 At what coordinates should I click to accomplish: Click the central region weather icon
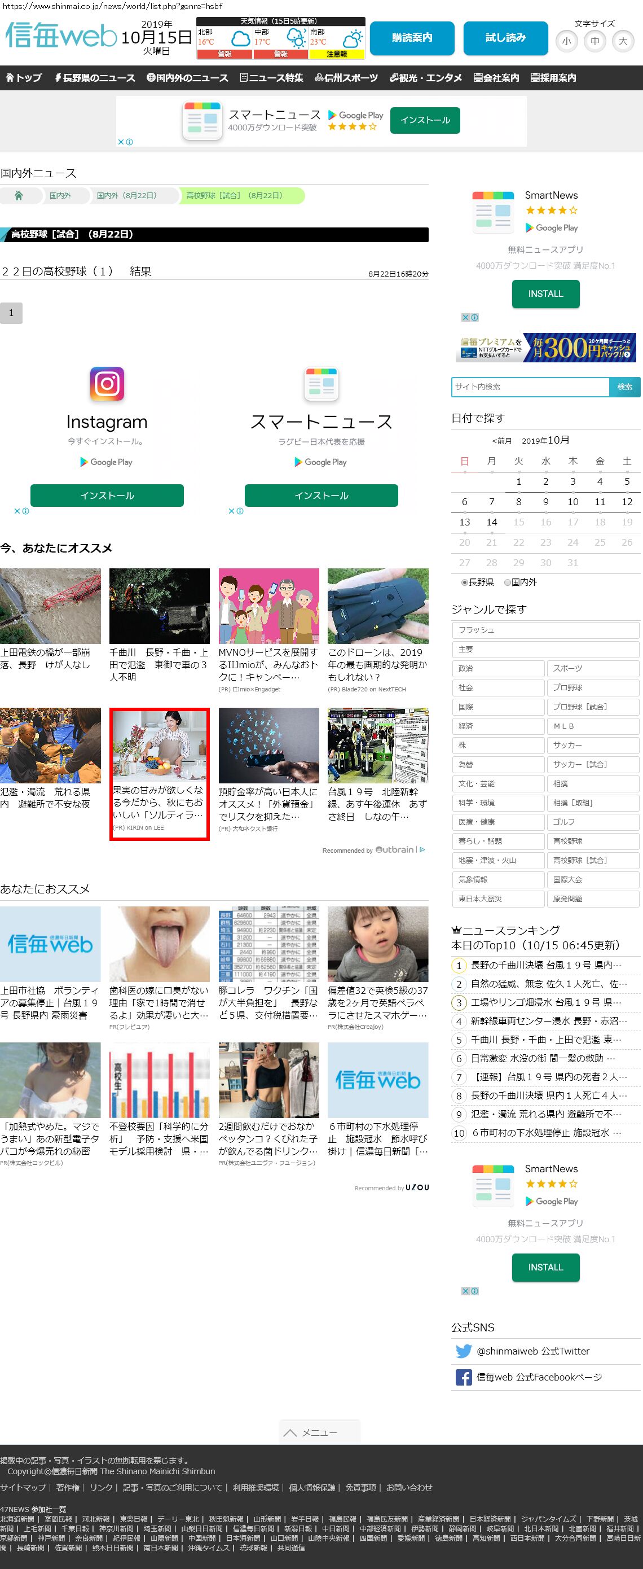pyautogui.click(x=296, y=40)
